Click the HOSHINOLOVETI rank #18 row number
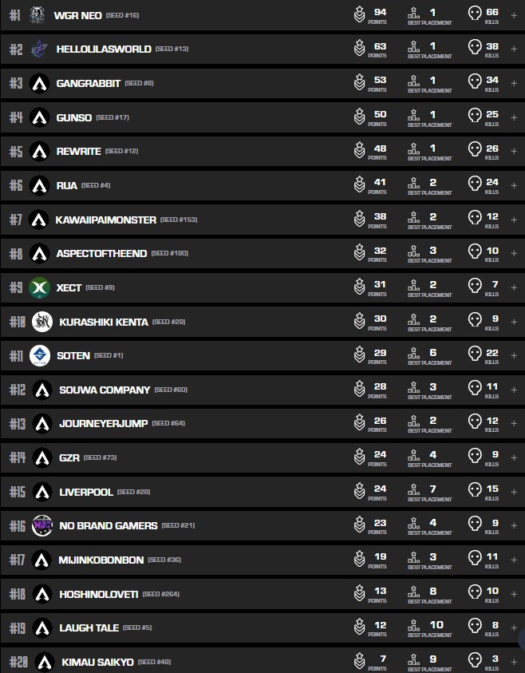Screen dimensions: 525x673 point(18,594)
